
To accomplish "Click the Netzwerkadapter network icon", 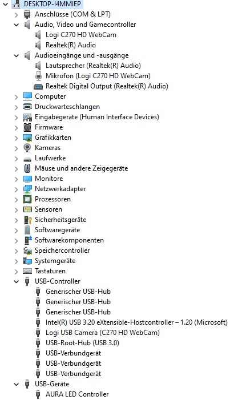I will 27,189.
